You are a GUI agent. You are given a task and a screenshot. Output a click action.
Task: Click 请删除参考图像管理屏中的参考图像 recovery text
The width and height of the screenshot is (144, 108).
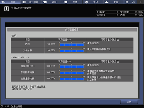click(x=101, y=72)
